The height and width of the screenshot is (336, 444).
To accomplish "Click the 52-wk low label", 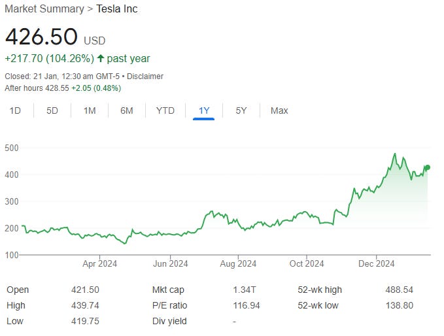I will (318, 305).
